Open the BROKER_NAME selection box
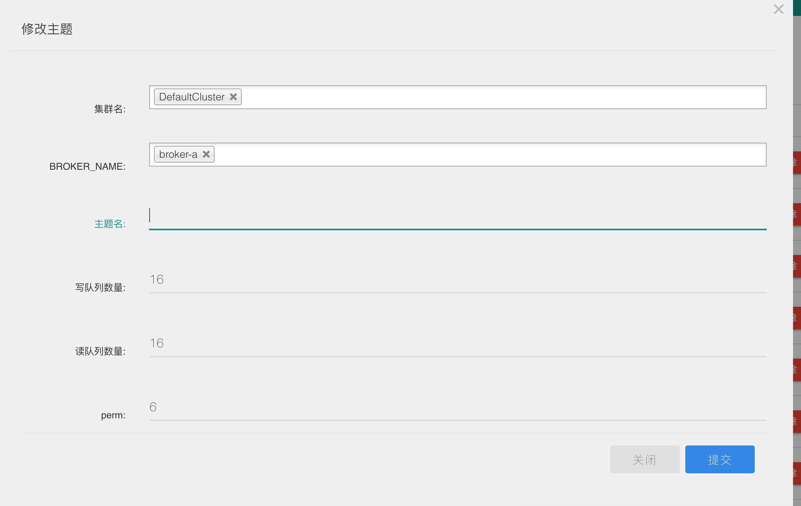Image resolution: width=801 pixels, height=506 pixels. (x=490, y=155)
